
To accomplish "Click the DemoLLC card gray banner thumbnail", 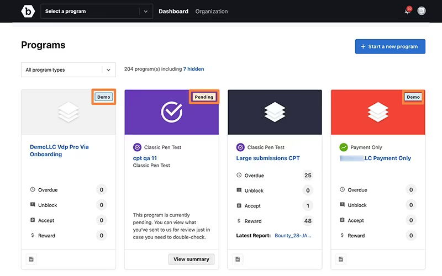I will tap(69, 112).
